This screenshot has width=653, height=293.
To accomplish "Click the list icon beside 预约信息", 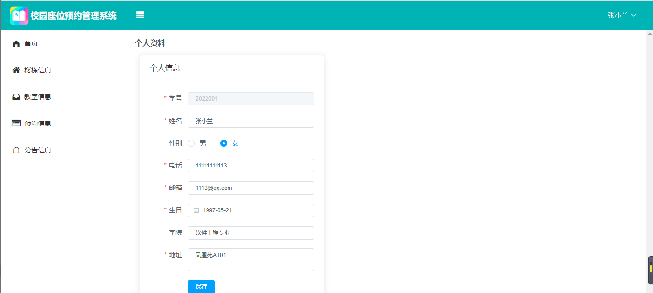I will 16,124.
